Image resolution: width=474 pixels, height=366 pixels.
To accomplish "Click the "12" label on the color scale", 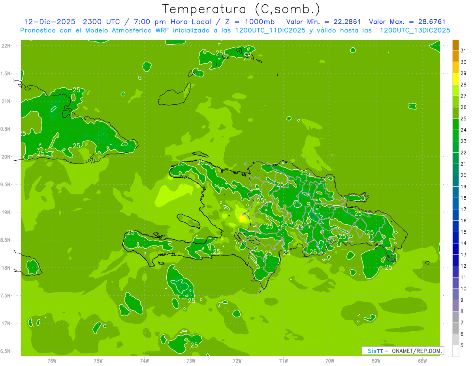I will point(464,266).
